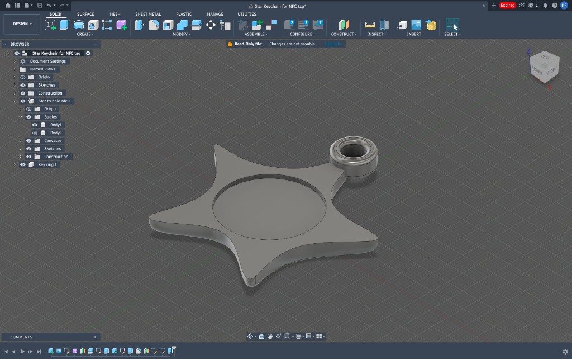This screenshot has width=572, height=359.
Task: Click the timeline Play button
Action: pos(22,352)
